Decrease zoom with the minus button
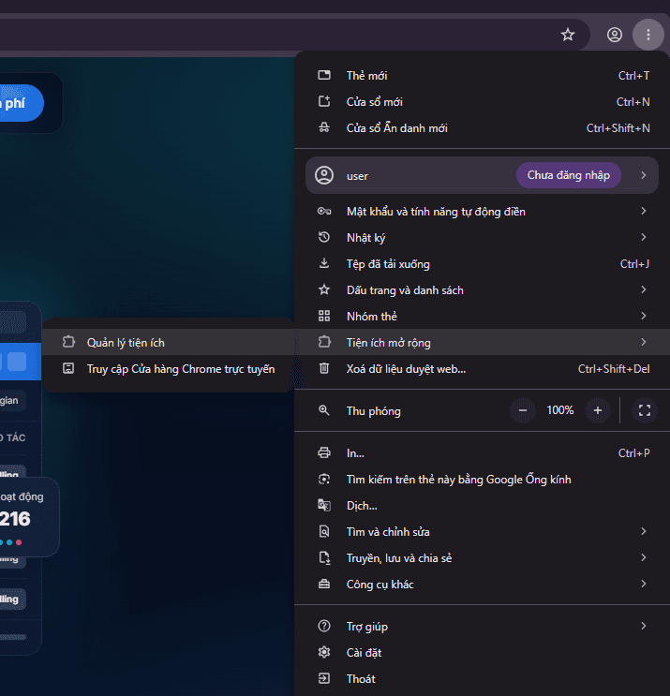The image size is (670, 696). click(523, 410)
